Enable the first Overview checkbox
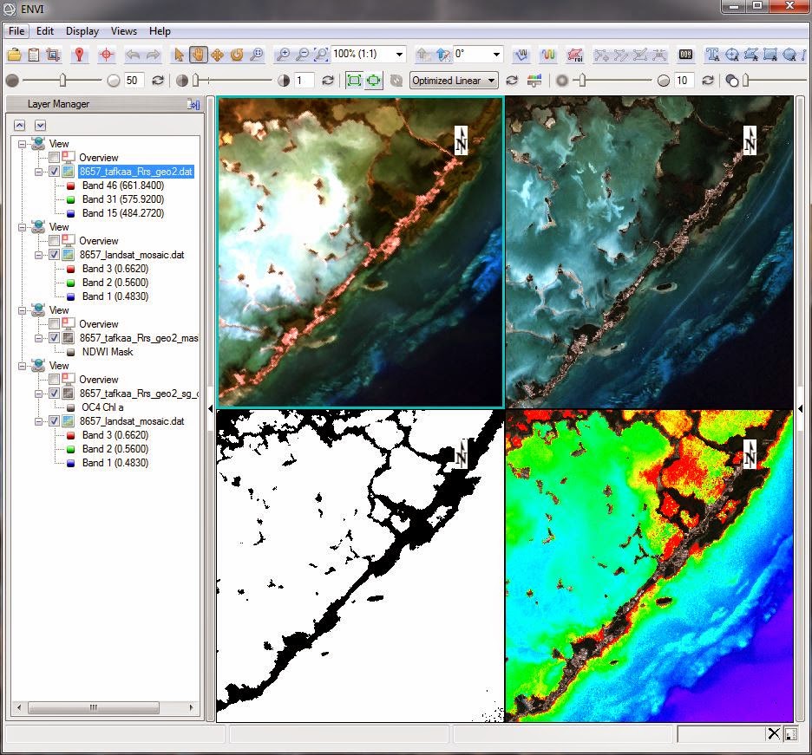Image resolution: width=812 pixels, height=755 pixels. [55, 158]
